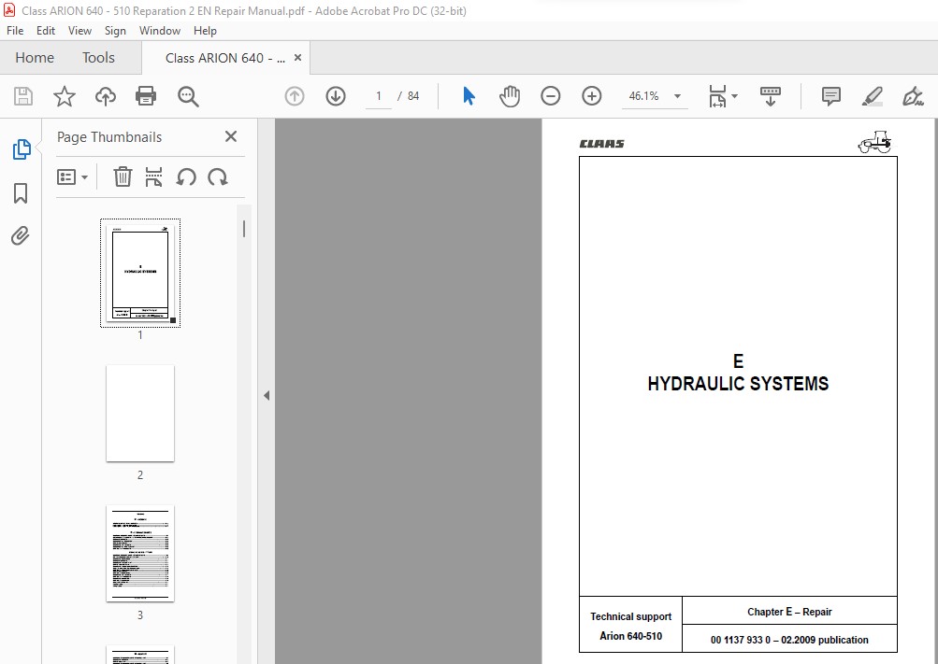Open the Organize Pages tool in thumbnail panel

(153, 177)
